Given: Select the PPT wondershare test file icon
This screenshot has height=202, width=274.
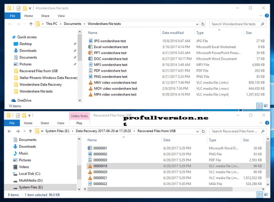Looking at the screenshot, I should (x=90, y=53).
